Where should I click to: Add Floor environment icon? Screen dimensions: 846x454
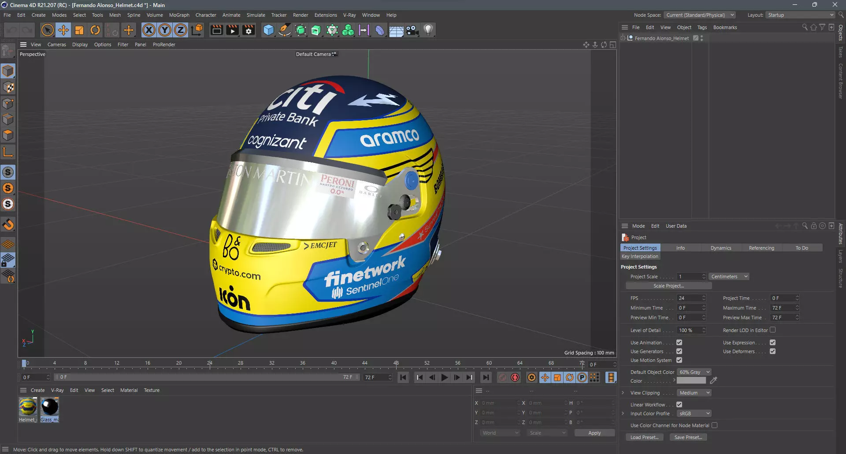tap(396, 30)
